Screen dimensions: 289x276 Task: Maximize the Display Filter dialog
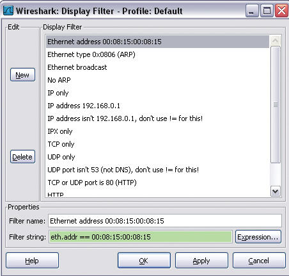click(267, 11)
